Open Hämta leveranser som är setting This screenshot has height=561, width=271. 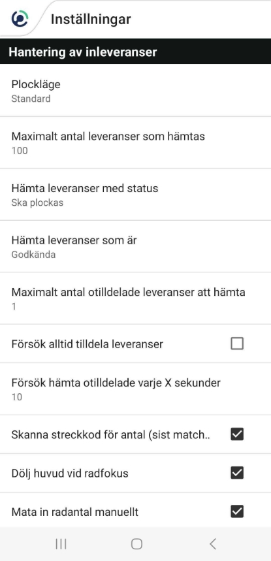pos(136,246)
